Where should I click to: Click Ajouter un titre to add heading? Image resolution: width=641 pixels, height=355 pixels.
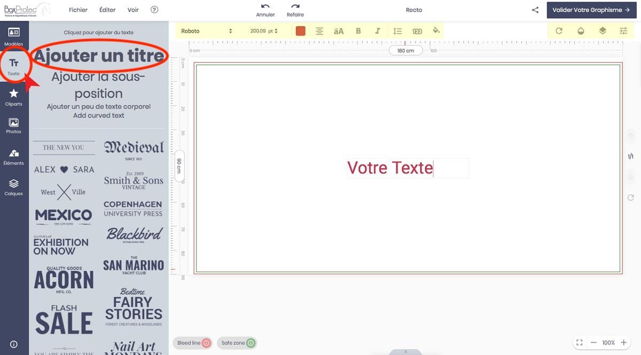[x=99, y=56]
